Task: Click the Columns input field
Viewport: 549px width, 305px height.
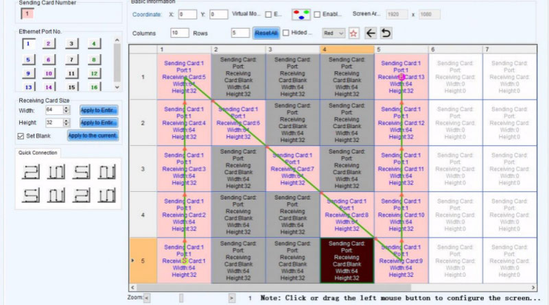Action: tap(180, 33)
